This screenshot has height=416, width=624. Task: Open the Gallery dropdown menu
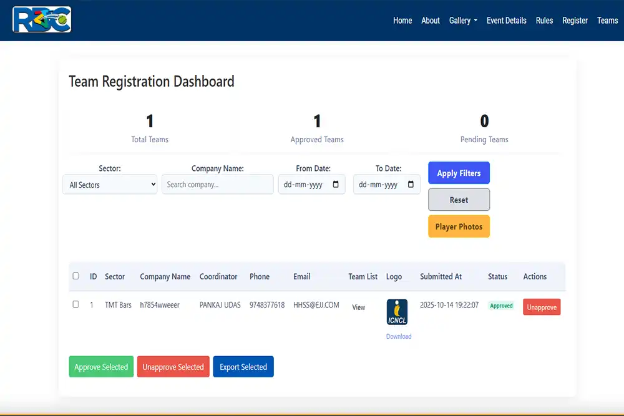463,21
